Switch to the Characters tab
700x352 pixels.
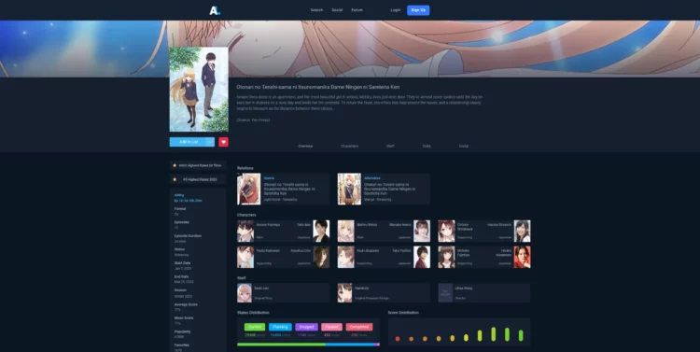(350, 146)
